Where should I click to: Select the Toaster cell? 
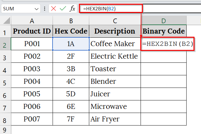click(115, 69)
